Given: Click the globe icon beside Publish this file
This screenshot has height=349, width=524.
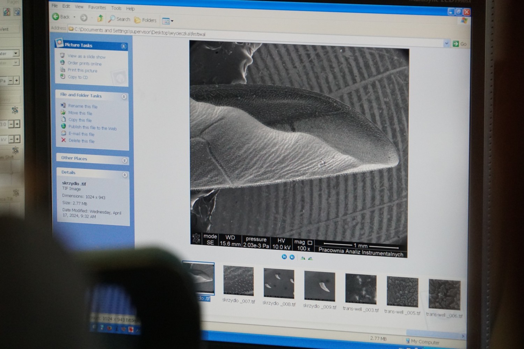Looking at the screenshot, I should pos(63,126).
